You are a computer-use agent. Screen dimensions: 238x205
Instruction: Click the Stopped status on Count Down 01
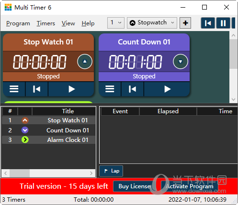coord(144,76)
